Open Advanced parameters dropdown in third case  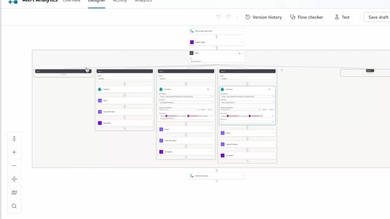coord(180,109)
